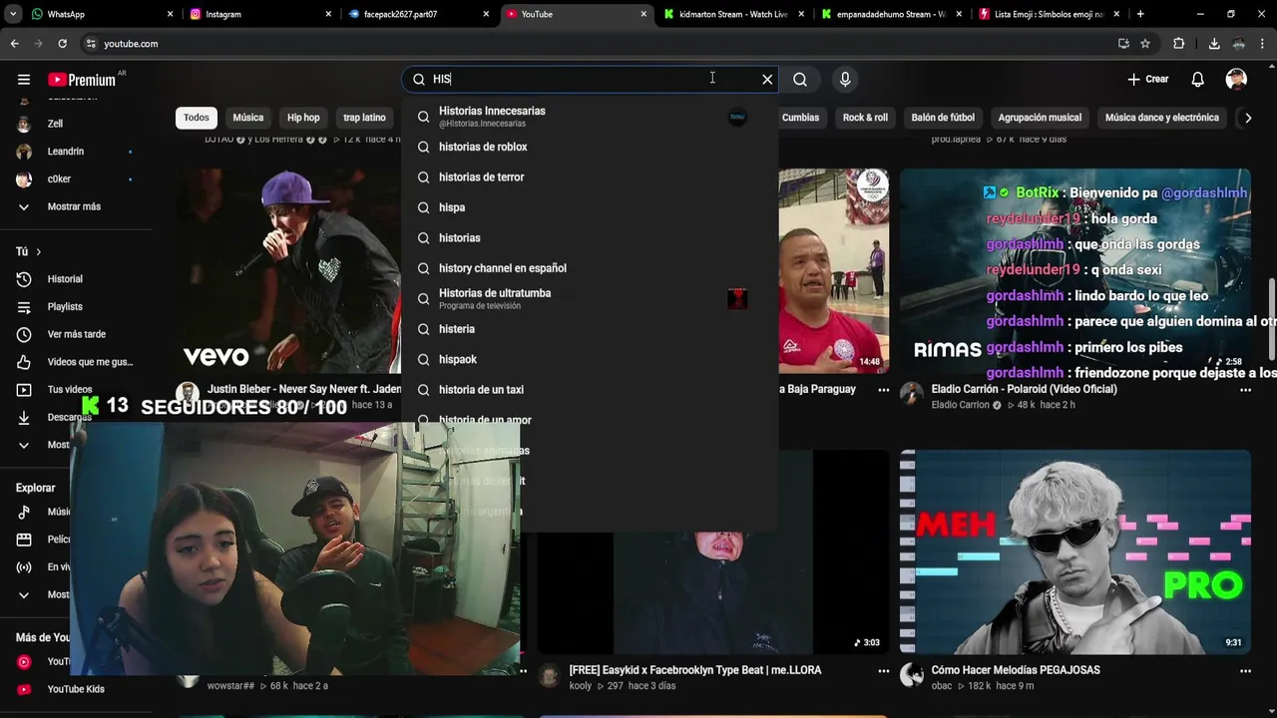Go to YouTube Premium home logo
1277x718 pixels.
(x=83, y=80)
